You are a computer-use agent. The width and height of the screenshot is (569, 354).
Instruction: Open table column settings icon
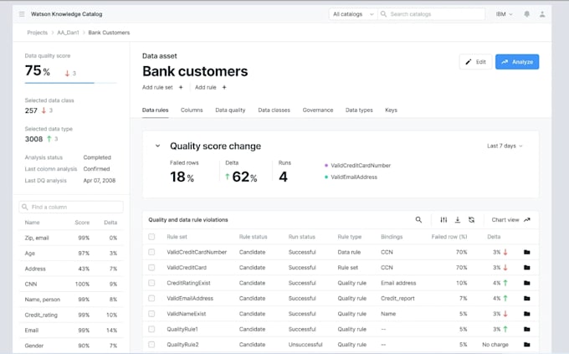(x=443, y=219)
